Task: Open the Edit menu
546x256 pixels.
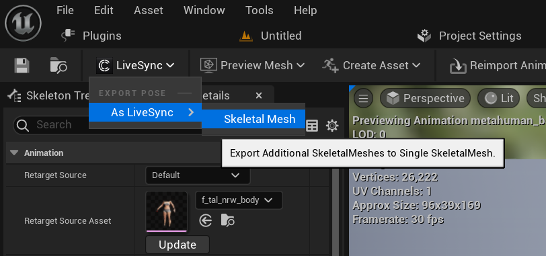Action: point(104,11)
